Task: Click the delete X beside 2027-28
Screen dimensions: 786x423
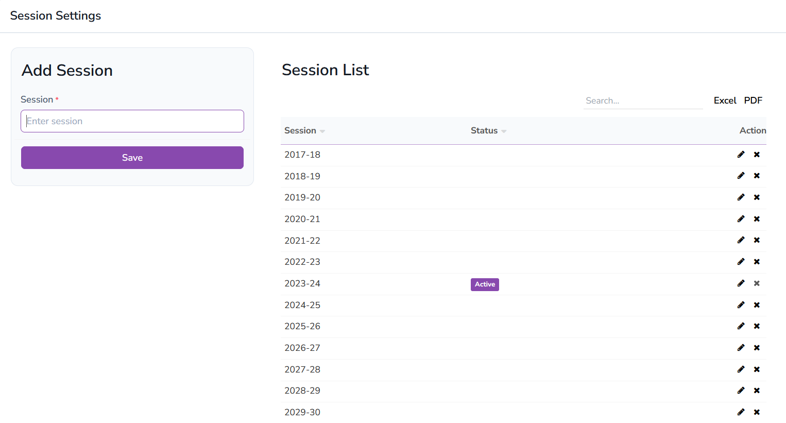Action: [x=757, y=369]
